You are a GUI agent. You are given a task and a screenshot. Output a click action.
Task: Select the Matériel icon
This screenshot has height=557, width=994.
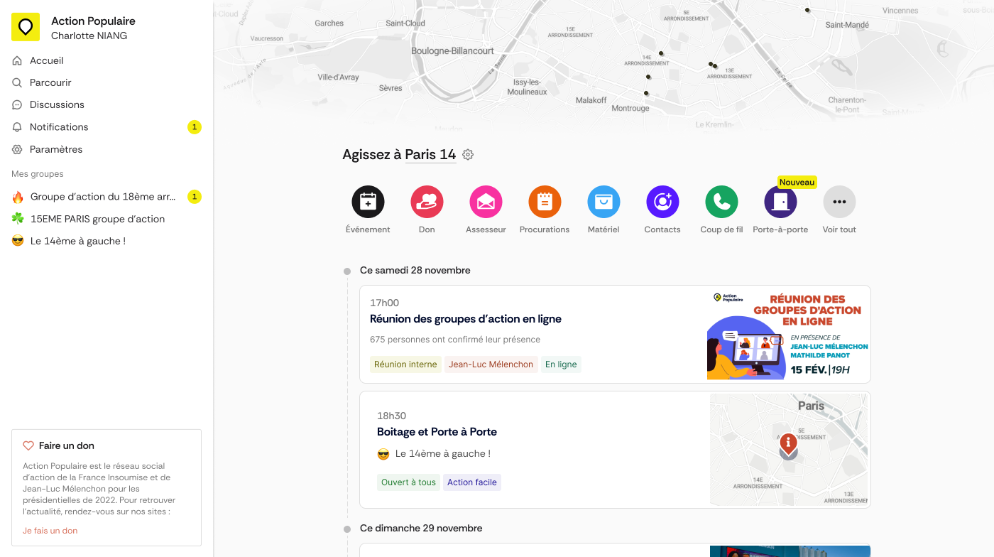[603, 202]
